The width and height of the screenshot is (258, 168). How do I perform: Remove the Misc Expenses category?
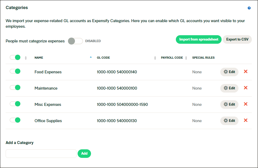point(245,104)
